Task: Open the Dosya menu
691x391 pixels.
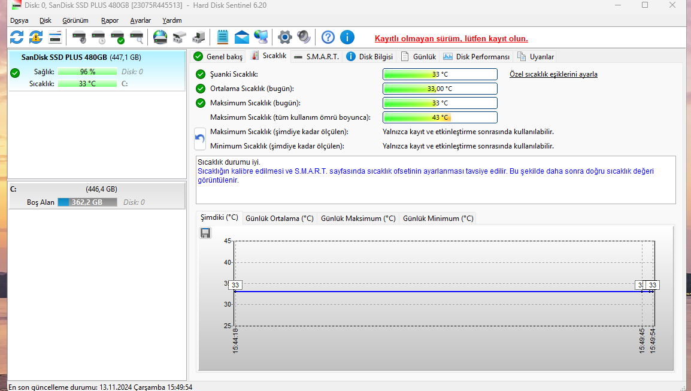Action: click(x=19, y=20)
